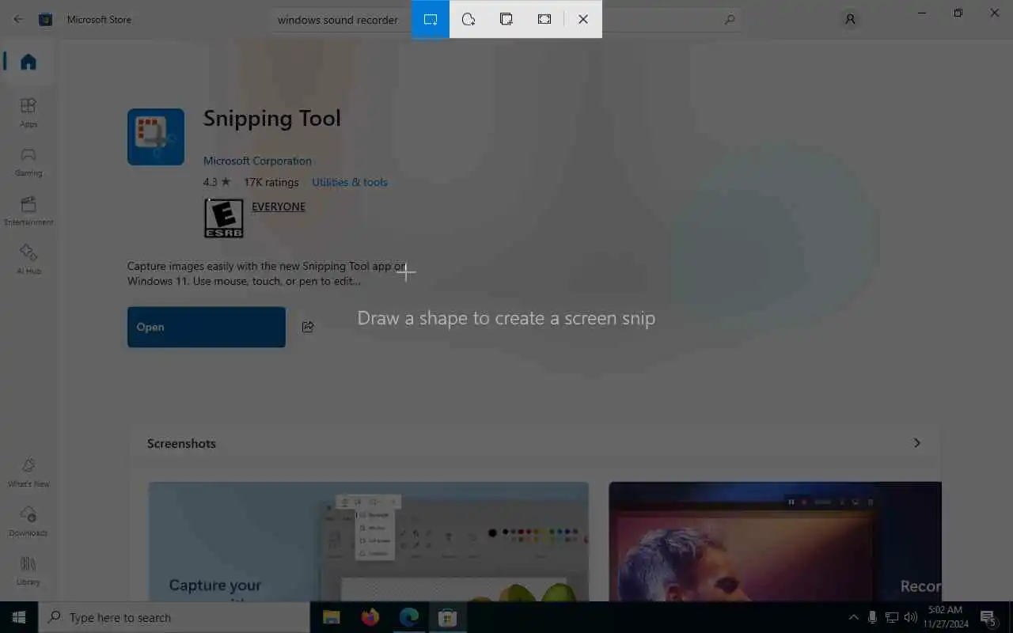Image resolution: width=1013 pixels, height=633 pixels.
Task: Go to Microsoft Store Home
Action: tap(28, 62)
